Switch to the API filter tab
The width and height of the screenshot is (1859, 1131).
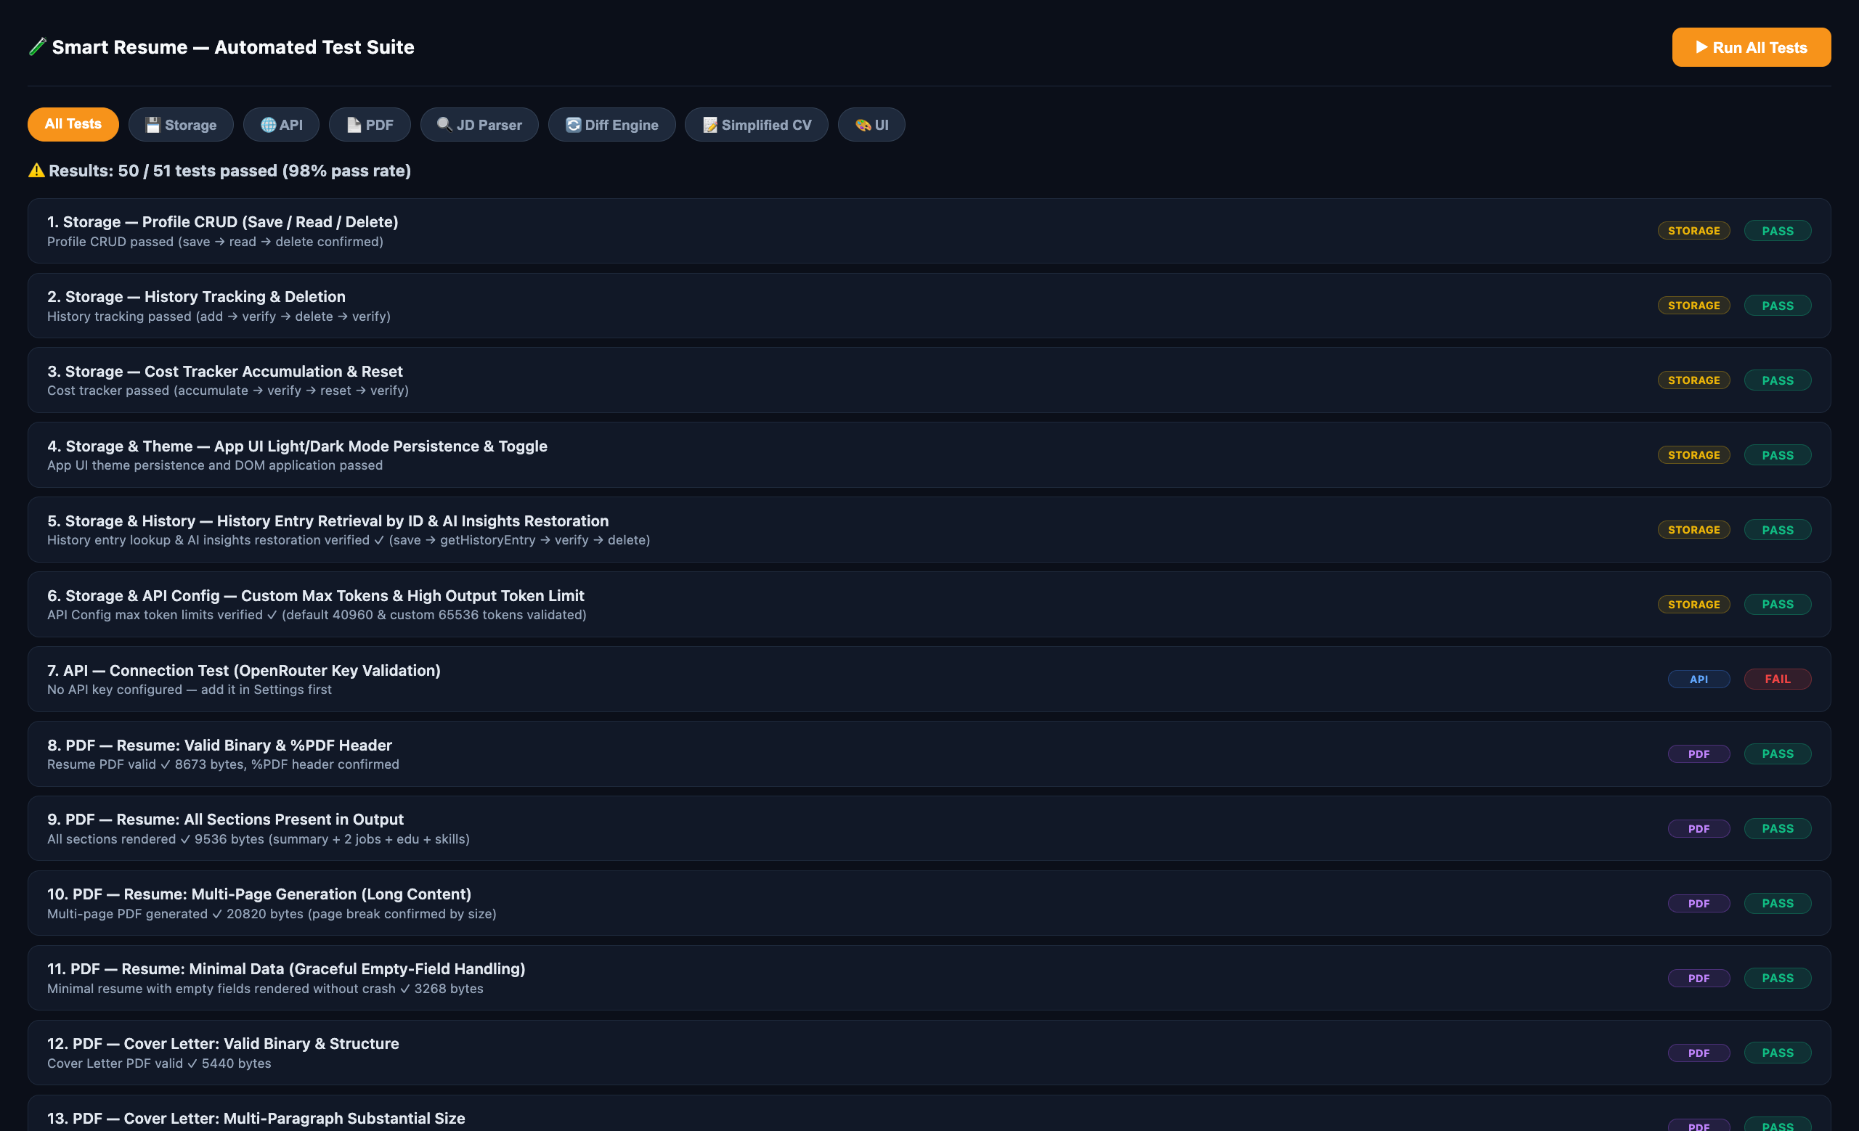point(282,124)
